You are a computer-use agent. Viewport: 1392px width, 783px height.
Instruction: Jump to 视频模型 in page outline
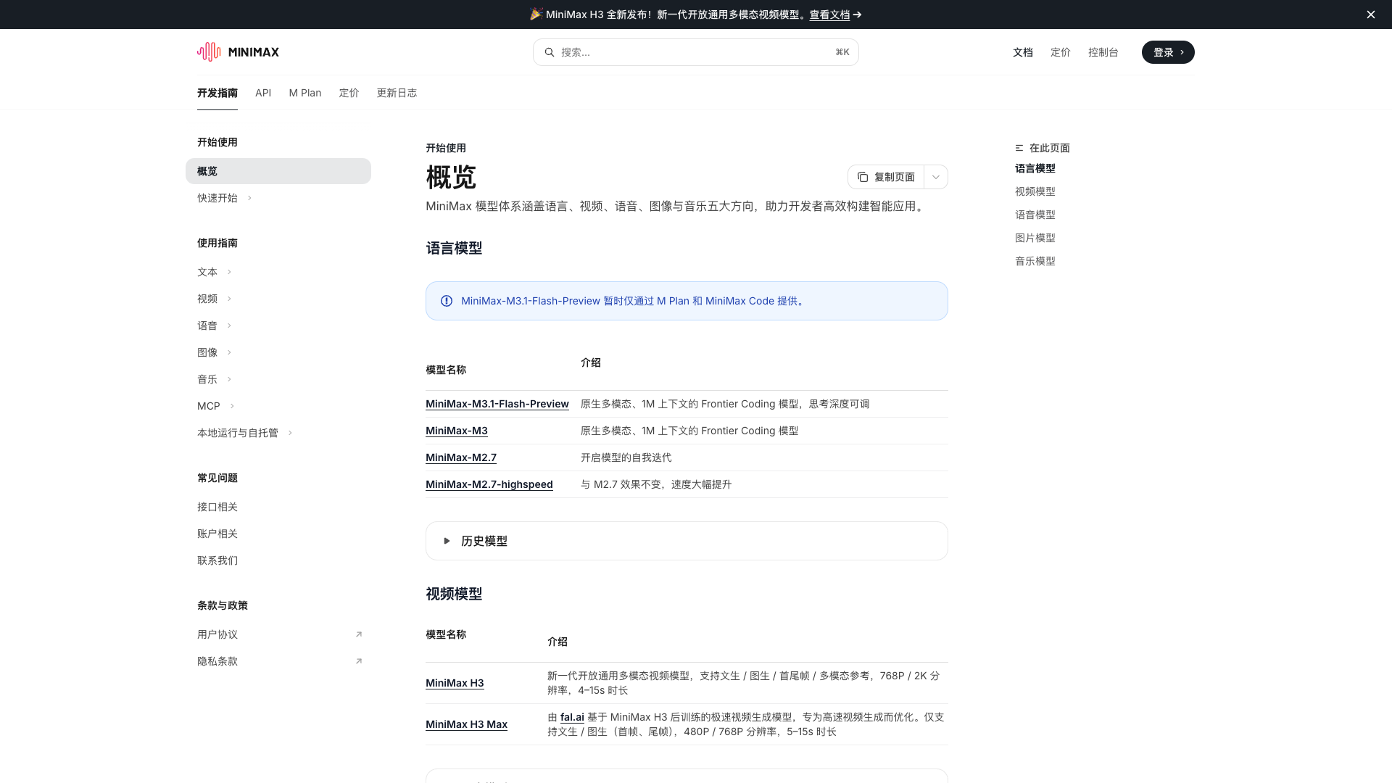pyautogui.click(x=1035, y=191)
